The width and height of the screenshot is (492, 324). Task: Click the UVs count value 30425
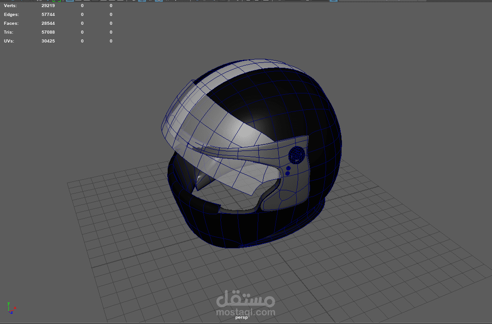coord(48,41)
